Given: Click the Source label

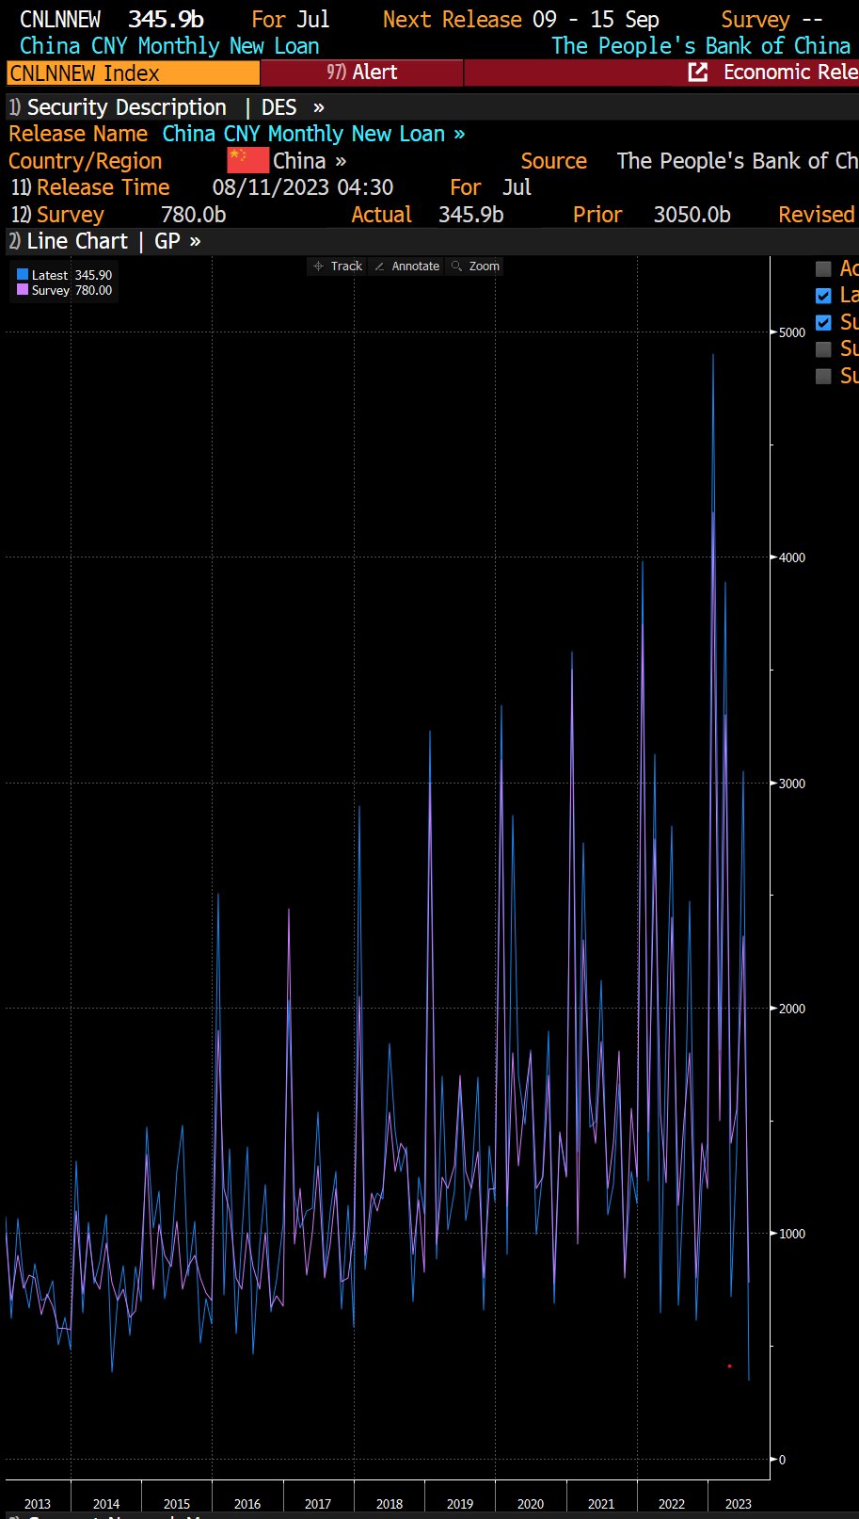Looking at the screenshot, I should pos(554,161).
